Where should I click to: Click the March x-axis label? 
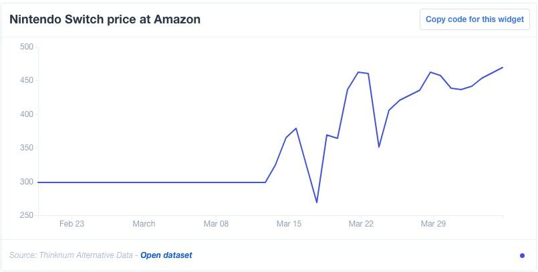point(144,224)
